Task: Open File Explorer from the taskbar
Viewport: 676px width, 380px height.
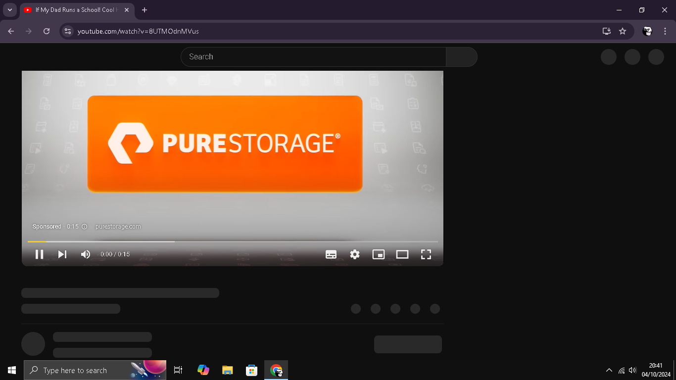Action: tap(227, 370)
